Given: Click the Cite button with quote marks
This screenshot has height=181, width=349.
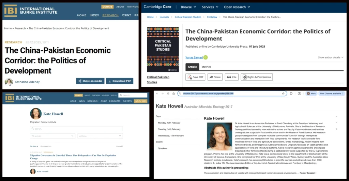Looking at the screenshot, I should (x=232, y=77).
